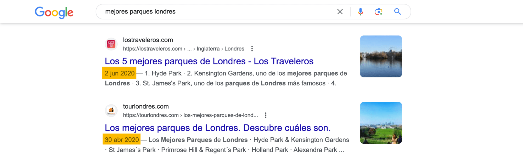Image resolution: width=523 pixels, height=165 pixels.
Task: Clear the search query with the X icon
Action: pyautogui.click(x=340, y=11)
